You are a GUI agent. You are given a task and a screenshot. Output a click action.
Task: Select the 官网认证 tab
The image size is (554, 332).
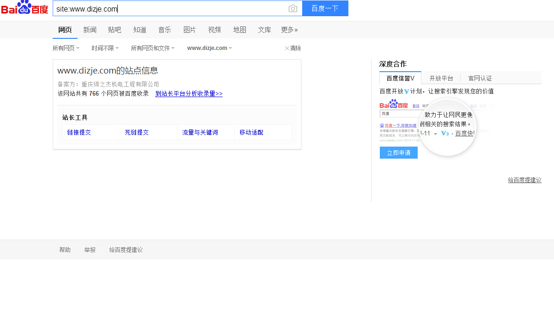point(480,78)
